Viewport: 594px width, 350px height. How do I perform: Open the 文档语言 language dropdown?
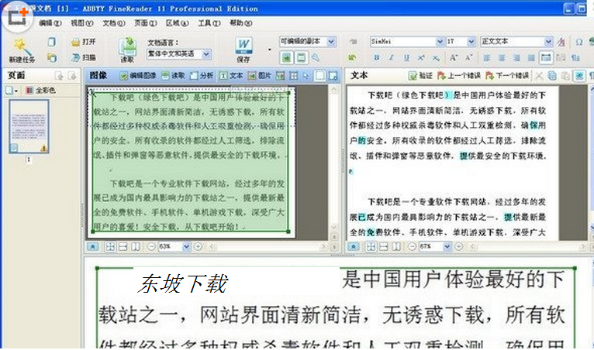click(206, 54)
